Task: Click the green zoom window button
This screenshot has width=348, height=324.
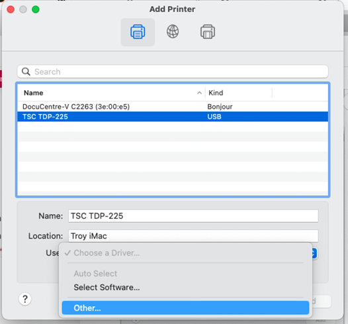Action: 36,9
